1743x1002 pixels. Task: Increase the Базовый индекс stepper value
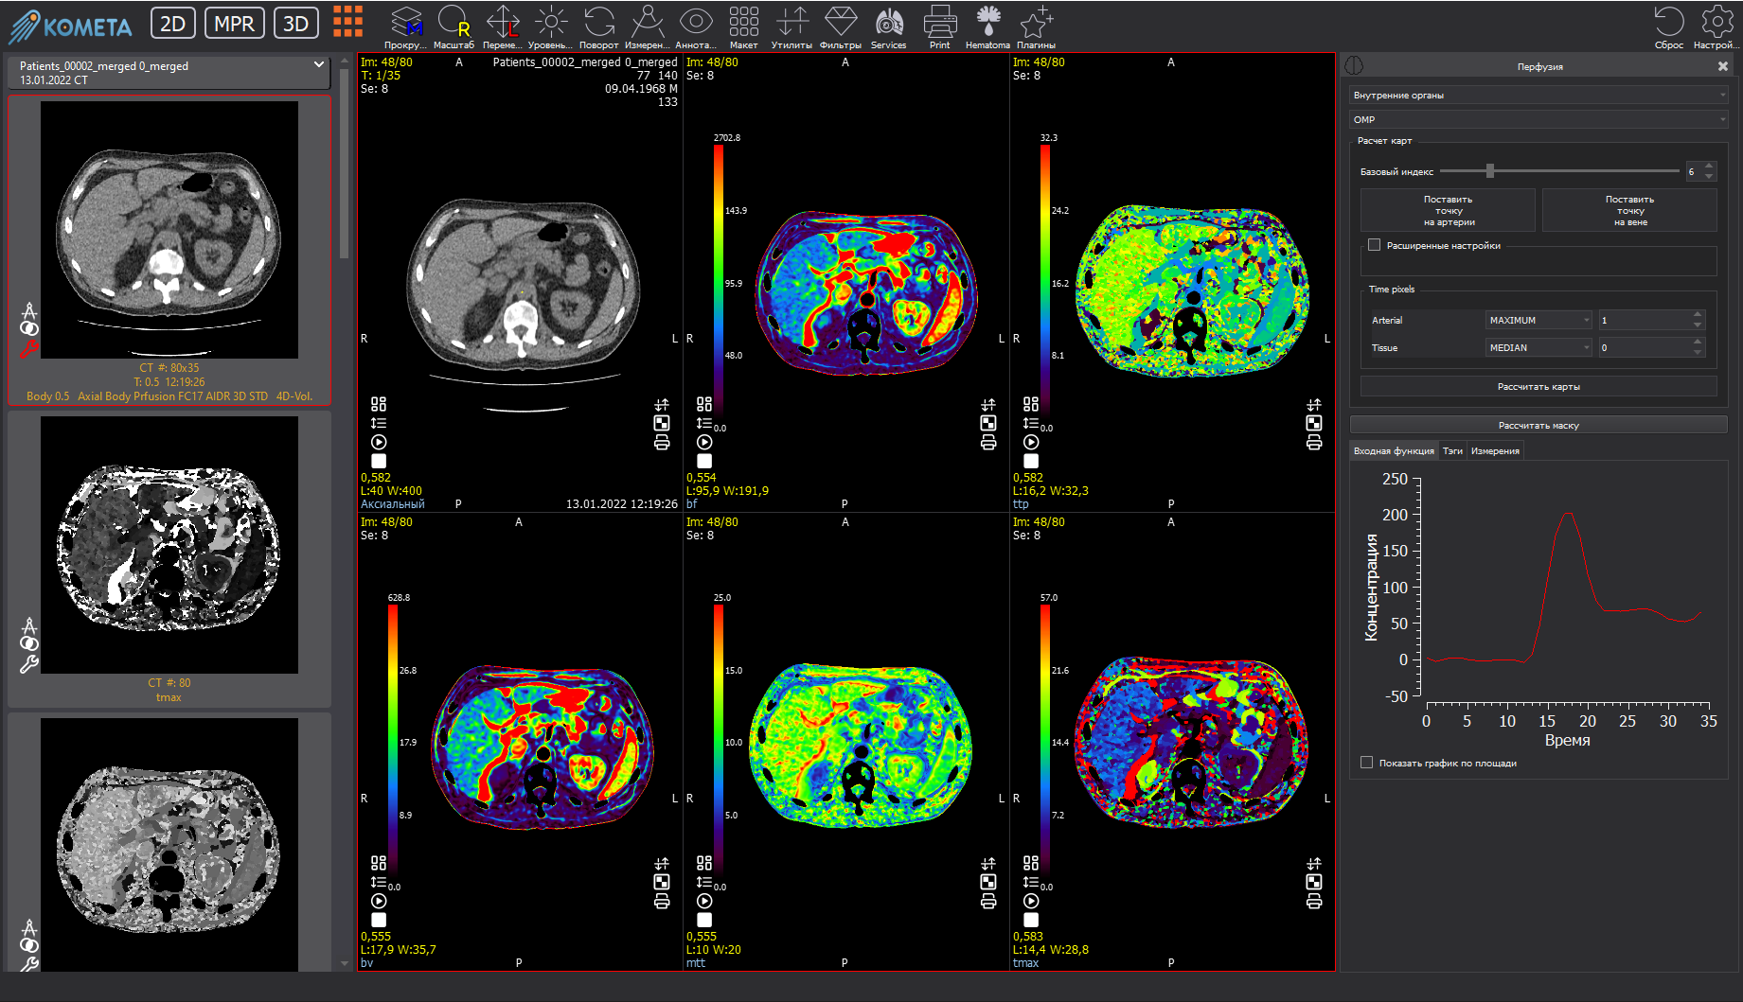pyautogui.click(x=1709, y=167)
